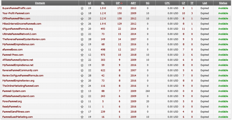Click Available status for FunnelSandFitness.com
Image resolution: width=232 pixels, height=120 pixels.
click(x=223, y=112)
